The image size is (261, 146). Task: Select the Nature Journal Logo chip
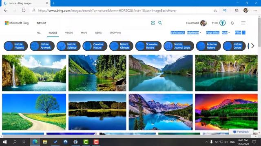[x=179, y=46]
